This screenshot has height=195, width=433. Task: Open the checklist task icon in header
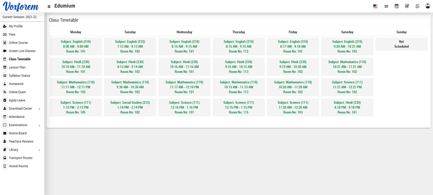(407, 6)
